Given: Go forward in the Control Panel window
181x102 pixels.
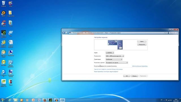Looking at the screenshot, I should click(x=66, y=33).
